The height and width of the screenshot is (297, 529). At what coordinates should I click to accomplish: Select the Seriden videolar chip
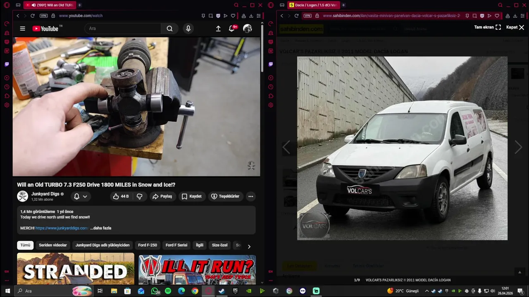tap(52, 245)
